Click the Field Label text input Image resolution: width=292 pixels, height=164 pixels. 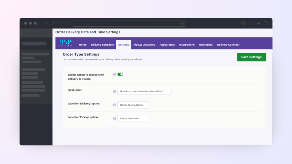coord(144,91)
